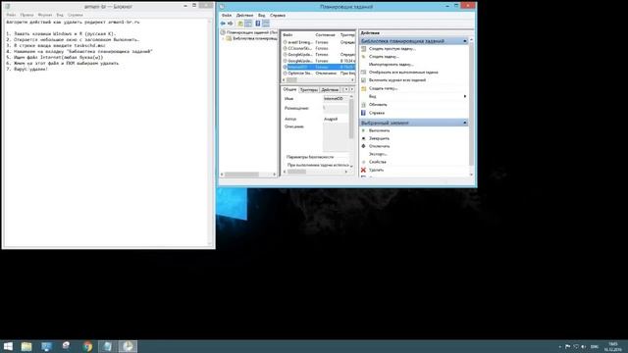Click red X Удалить action

(x=363, y=170)
